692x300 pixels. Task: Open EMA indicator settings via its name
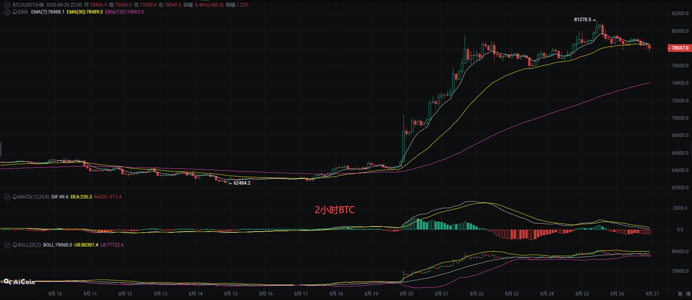(23, 12)
